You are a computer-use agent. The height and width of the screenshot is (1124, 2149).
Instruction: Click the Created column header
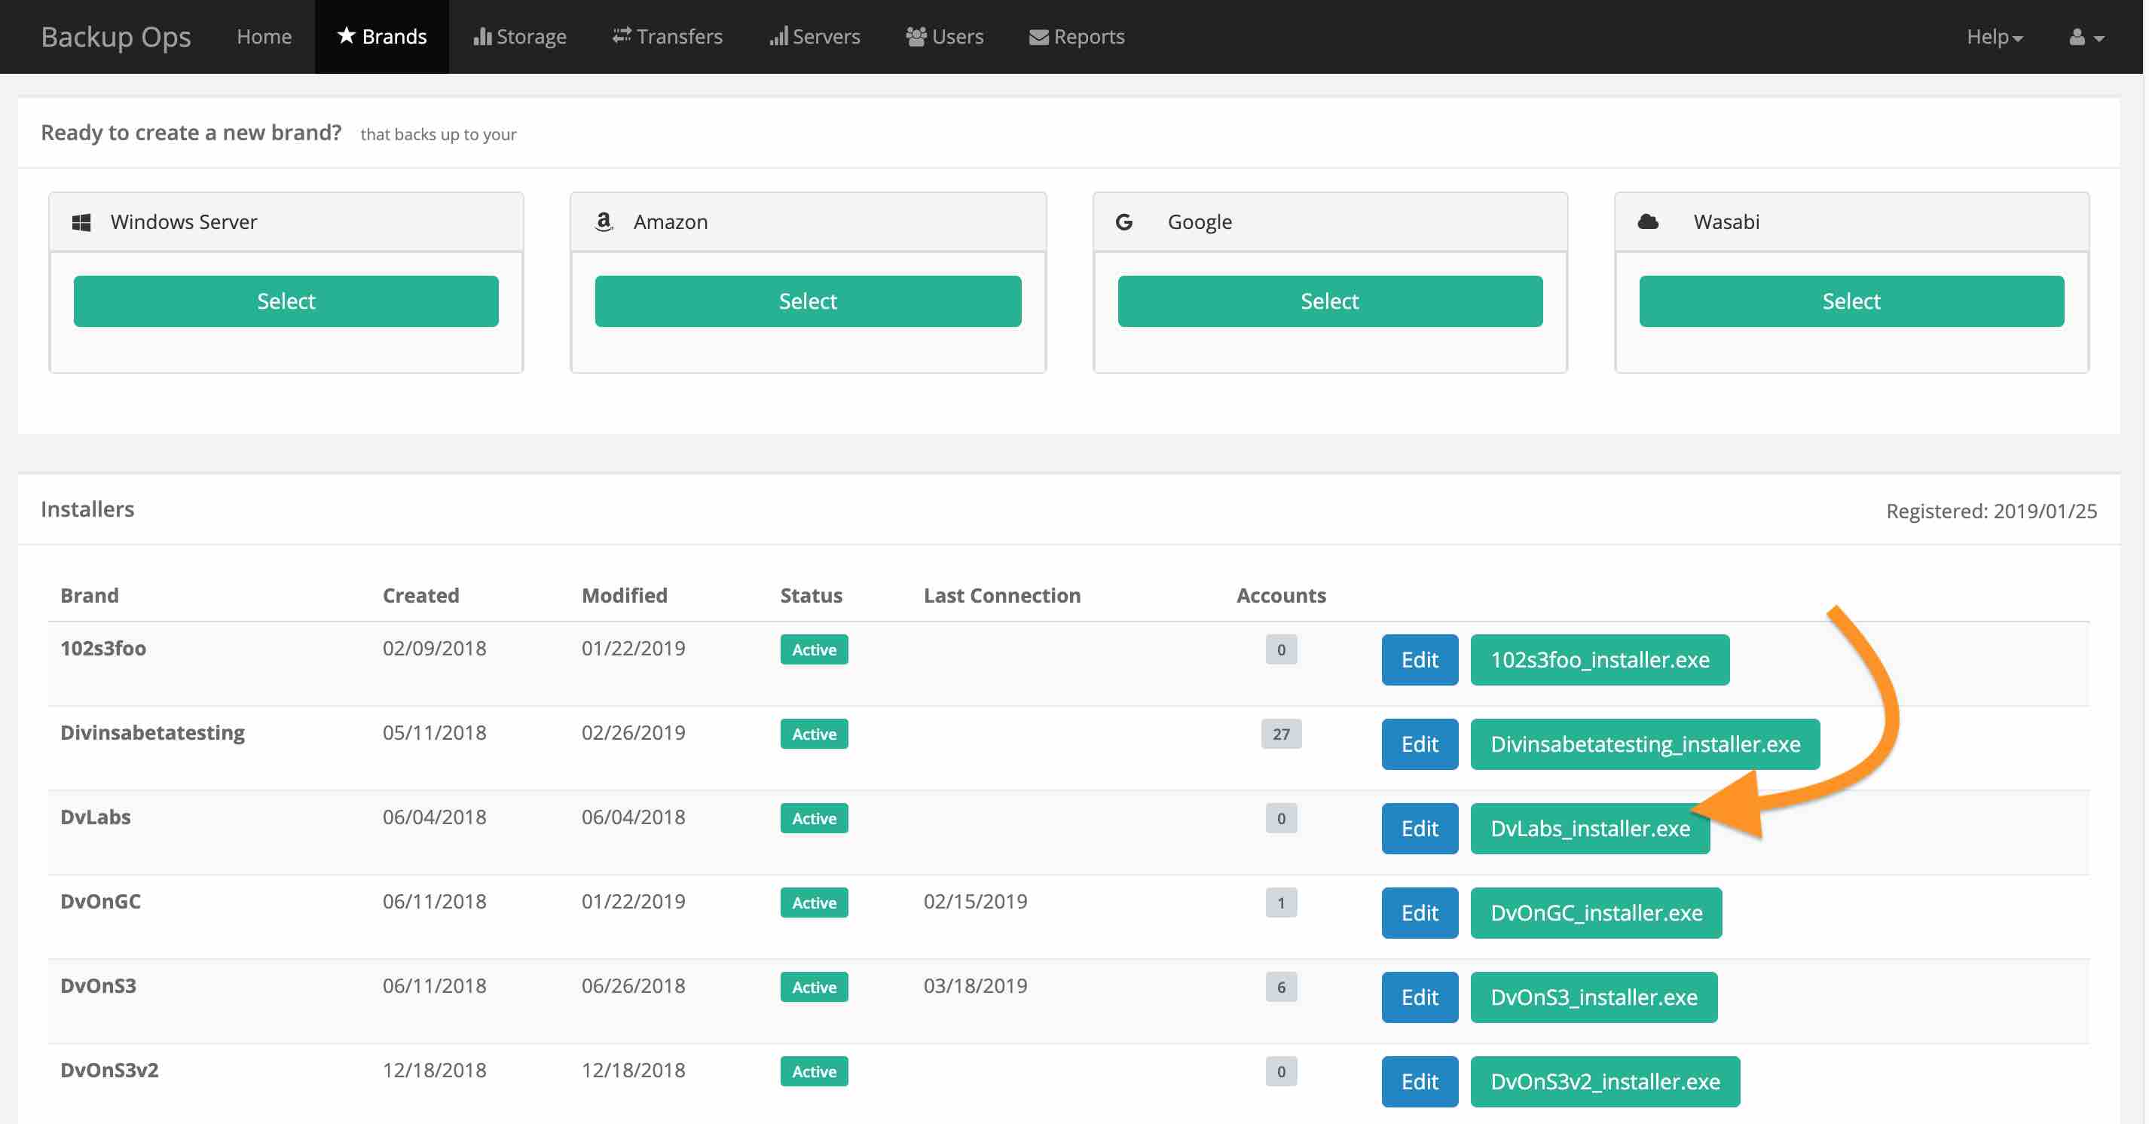tap(420, 594)
